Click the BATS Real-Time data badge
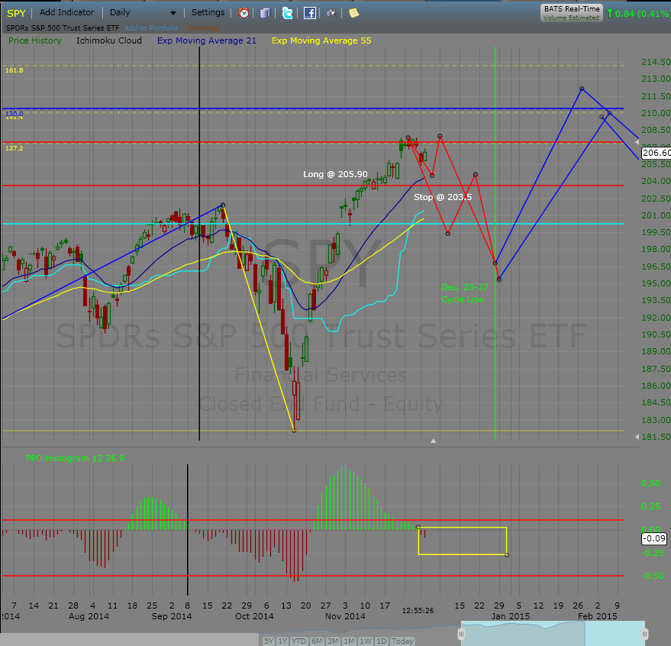This screenshot has width=671, height=646. [x=571, y=13]
